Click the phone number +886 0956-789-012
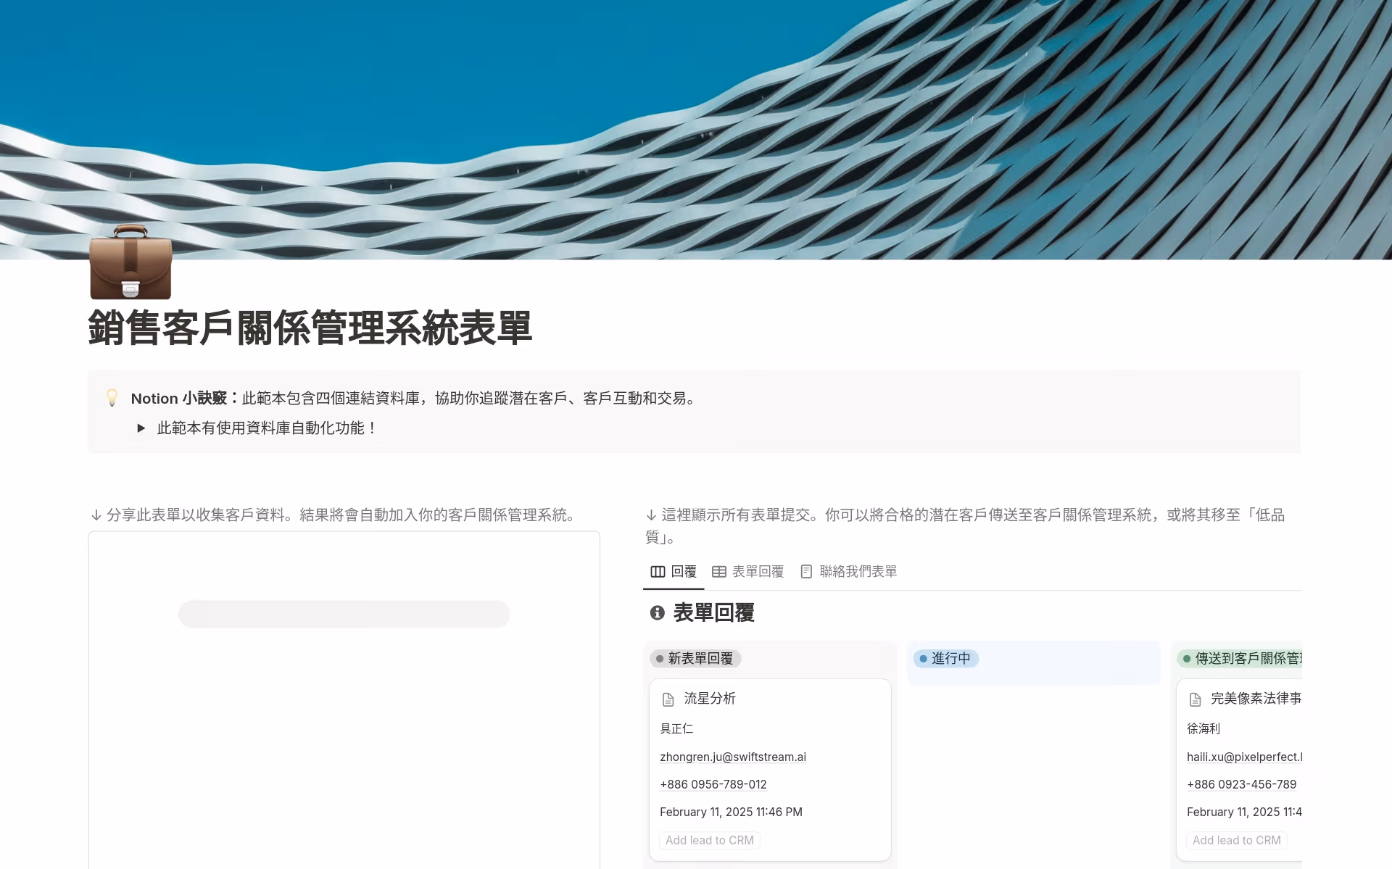 click(x=713, y=784)
